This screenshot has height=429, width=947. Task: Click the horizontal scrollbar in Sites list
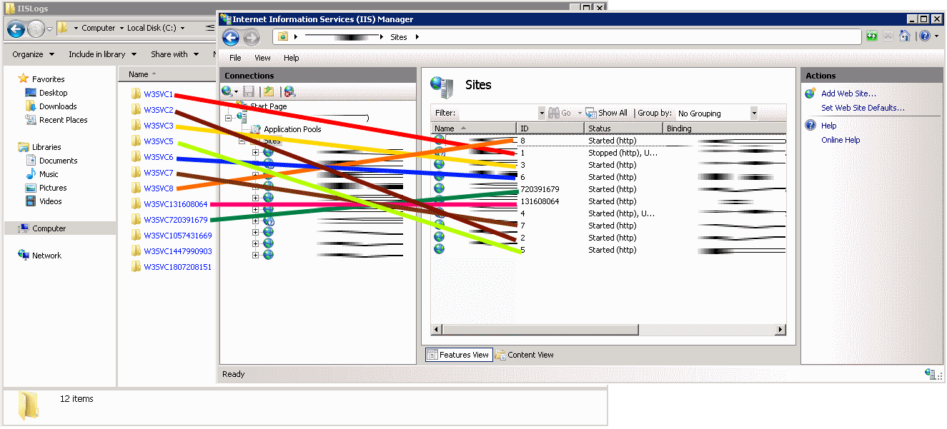tap(608, 330)
